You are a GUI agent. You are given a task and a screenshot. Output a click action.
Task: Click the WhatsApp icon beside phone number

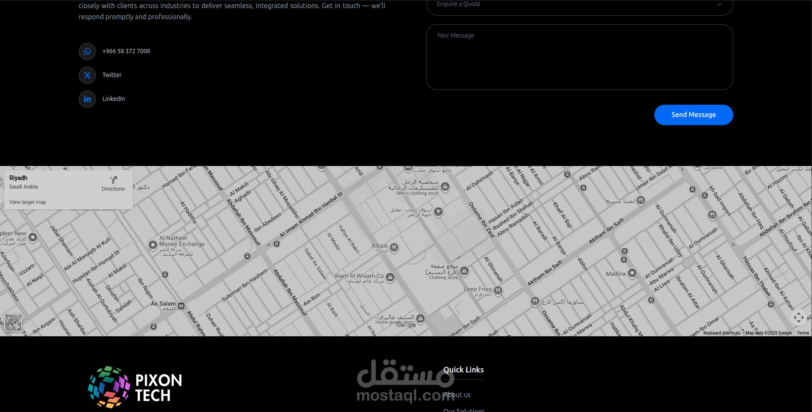pyautogui.click(x=87, y=51)
